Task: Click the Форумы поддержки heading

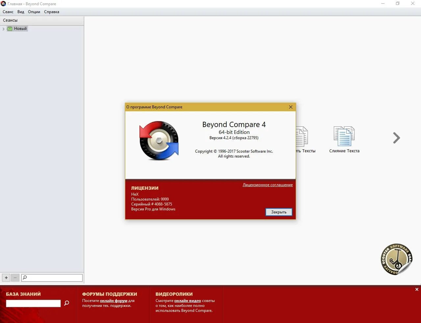Action: pos(110,294)
